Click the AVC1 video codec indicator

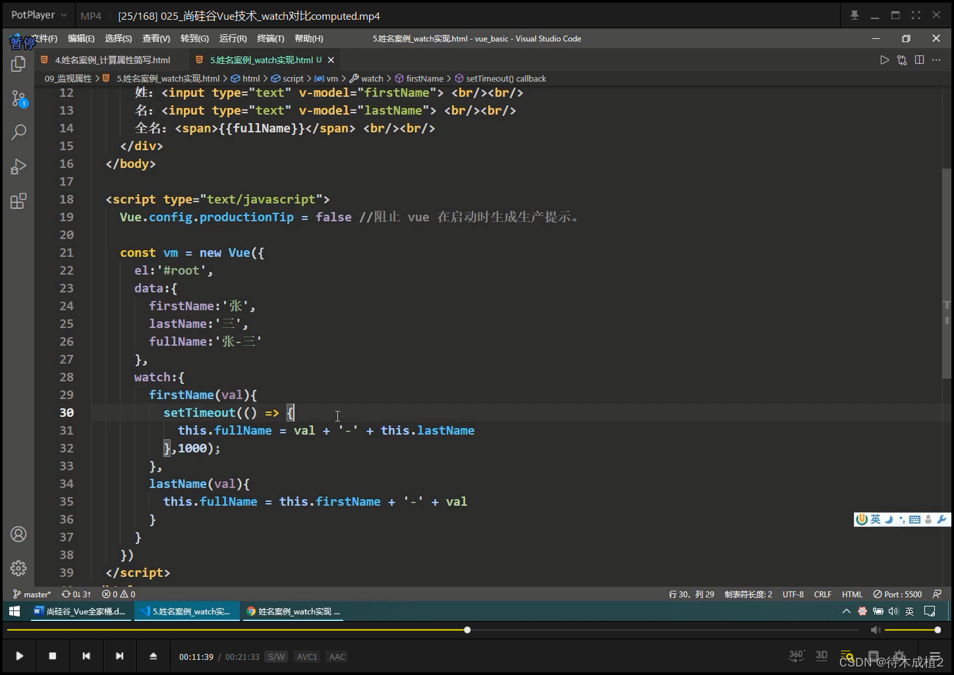[x=307, y=657]
